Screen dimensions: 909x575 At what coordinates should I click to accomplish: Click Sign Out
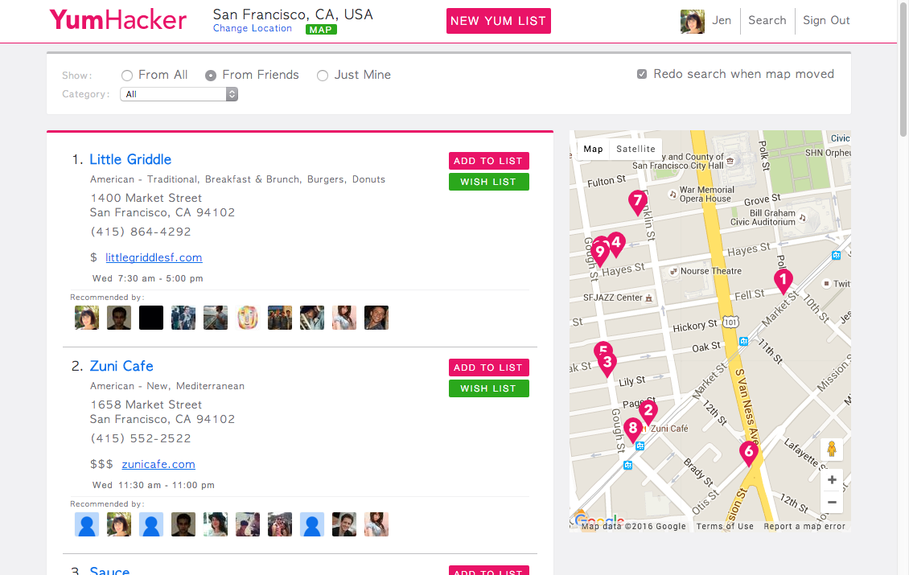(x=826, y=20)
